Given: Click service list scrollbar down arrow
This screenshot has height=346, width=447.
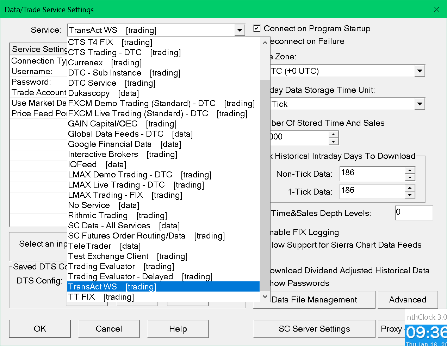Looking at the screenshot, I should (x=265, y=296).
